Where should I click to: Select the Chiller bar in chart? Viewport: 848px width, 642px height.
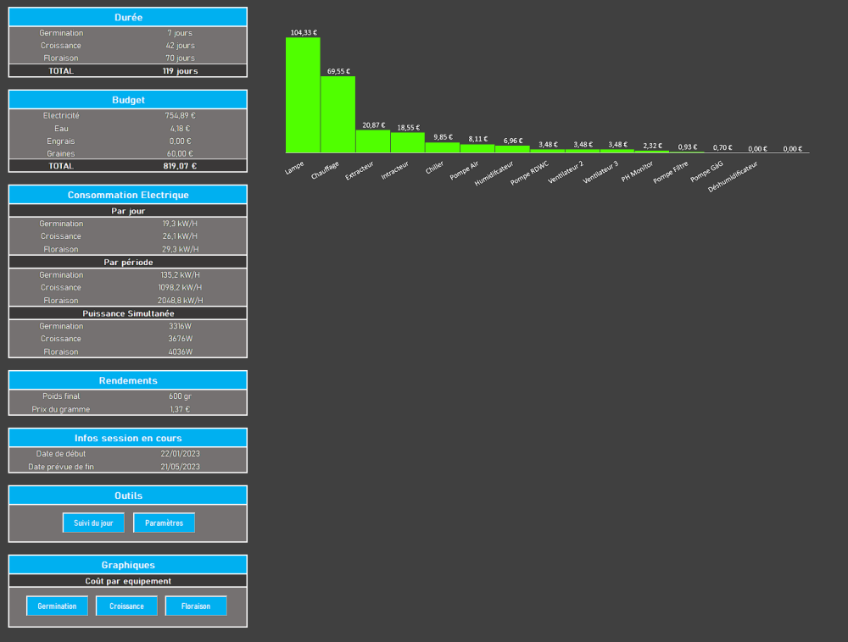(443, 147)
